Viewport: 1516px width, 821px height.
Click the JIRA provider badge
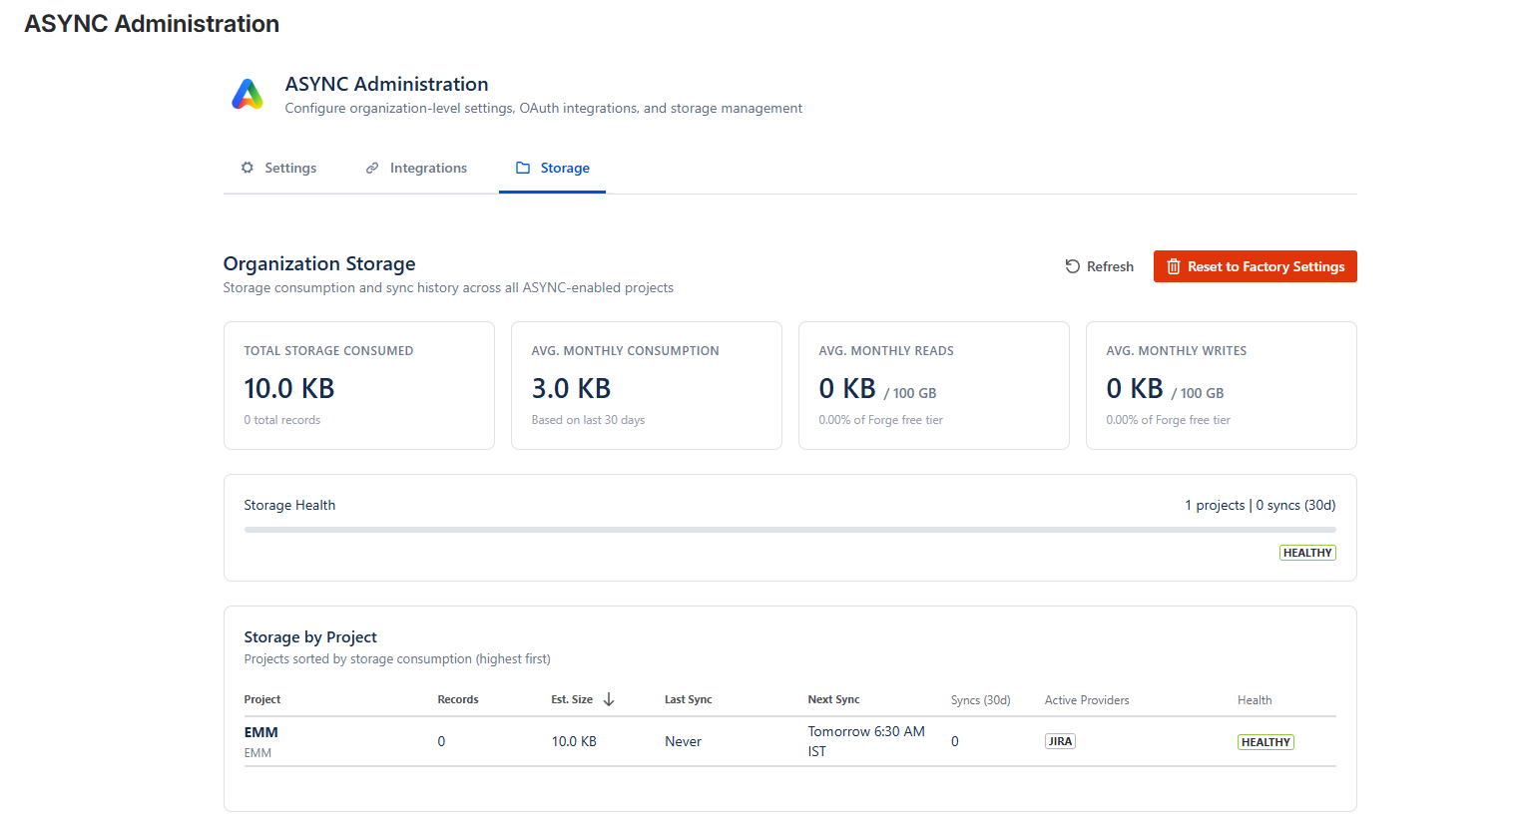point(1060,741)
